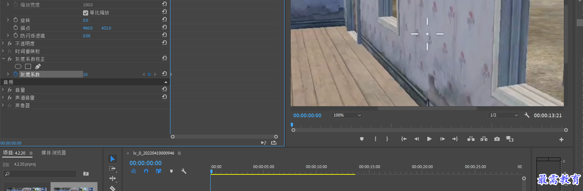The image size is (583, 191).
Task: Add marker in Program Monitor
Action: click(362, 139)
